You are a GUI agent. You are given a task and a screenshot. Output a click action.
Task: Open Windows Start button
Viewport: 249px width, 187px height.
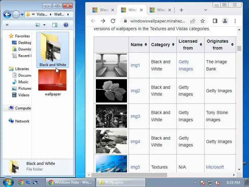pyautogui.click(x=8, y=182)
